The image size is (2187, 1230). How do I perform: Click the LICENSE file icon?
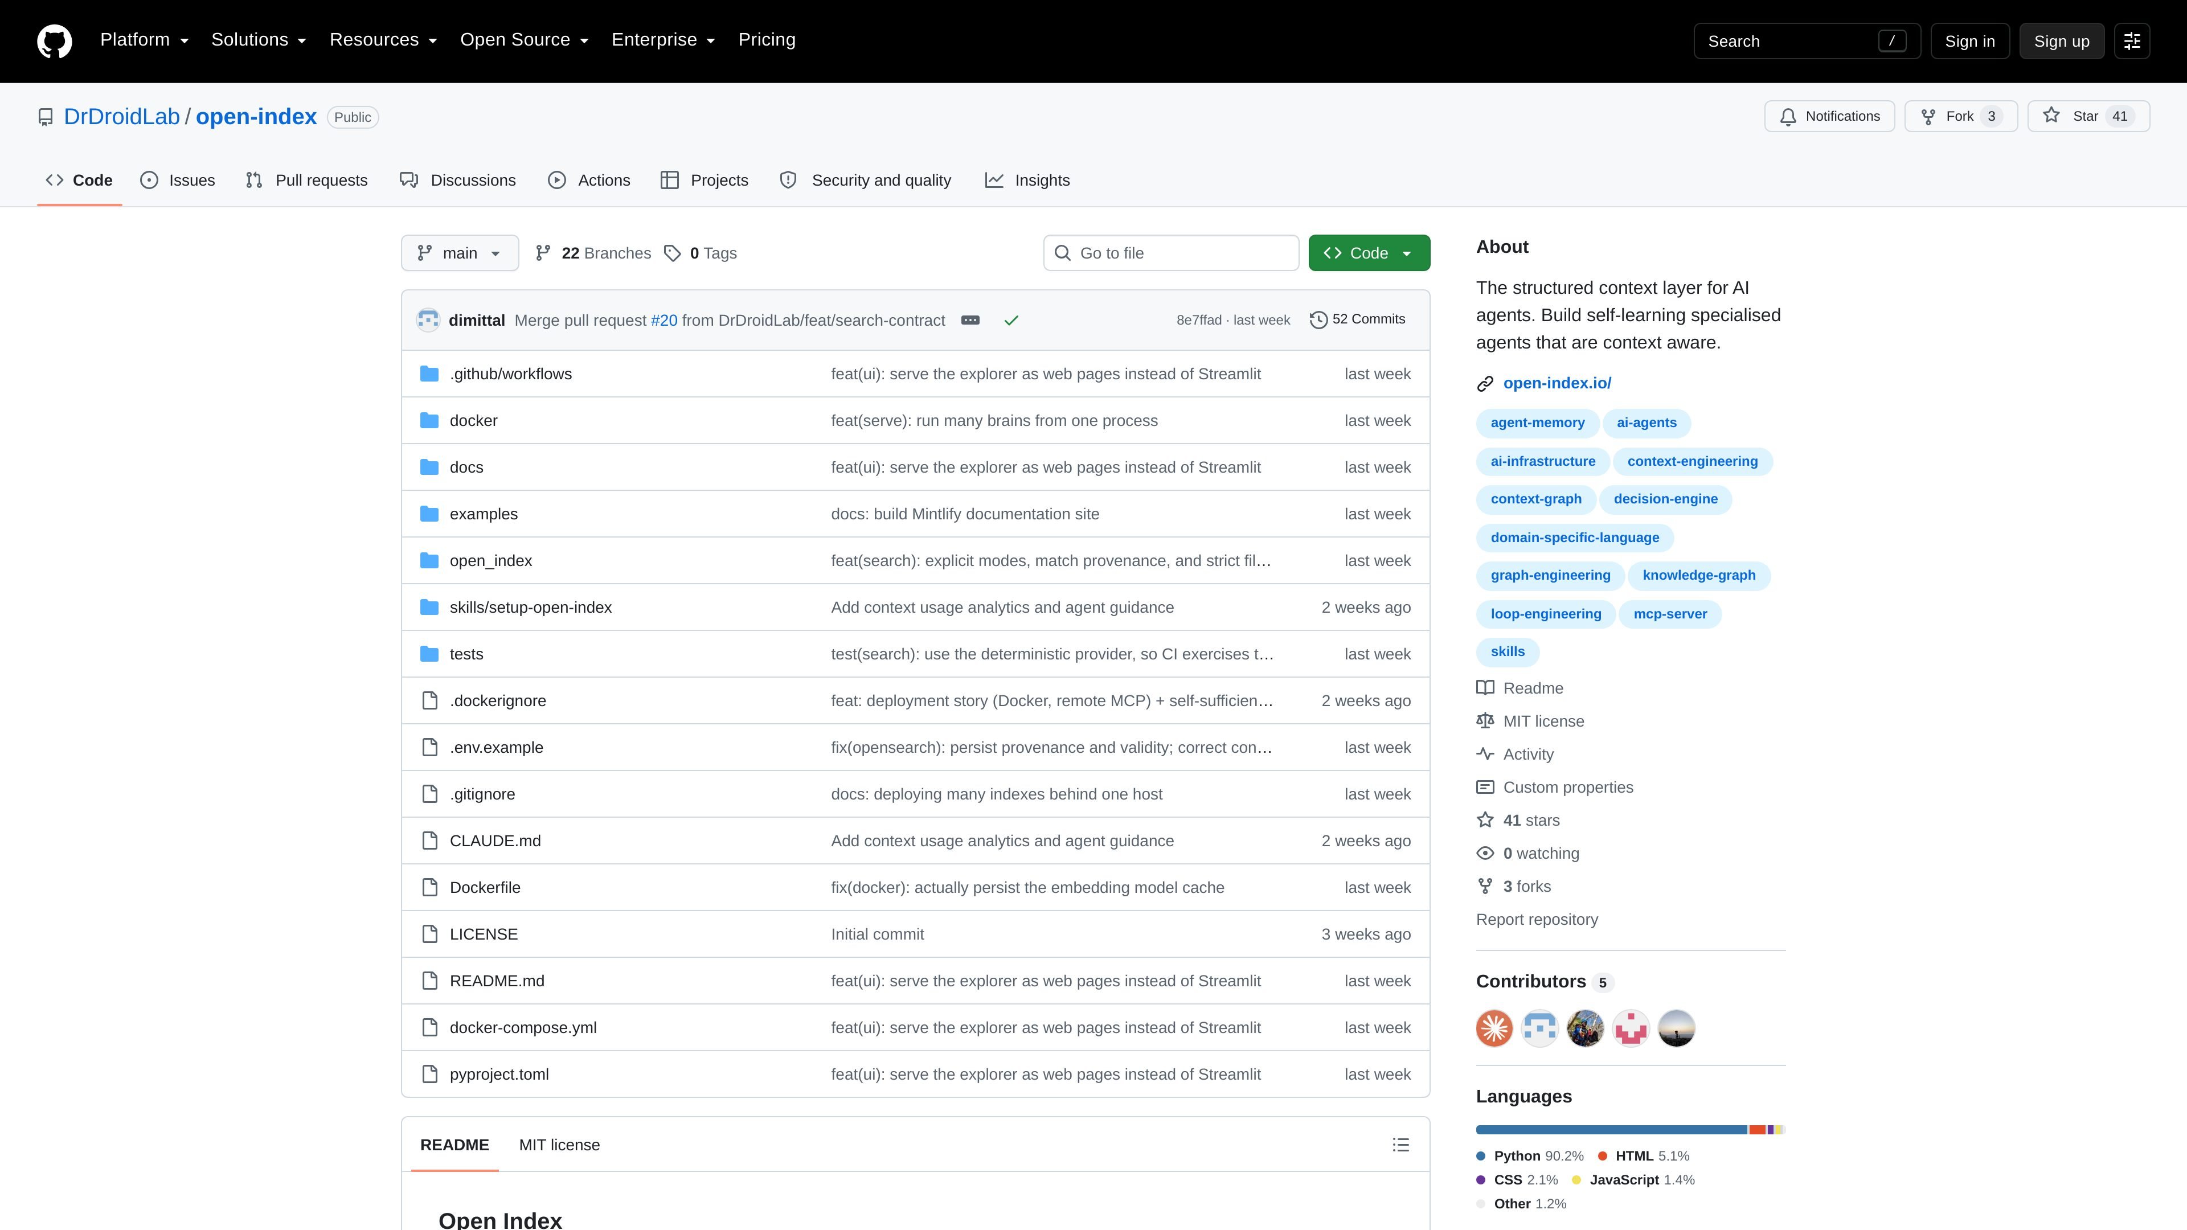(429, 934)
